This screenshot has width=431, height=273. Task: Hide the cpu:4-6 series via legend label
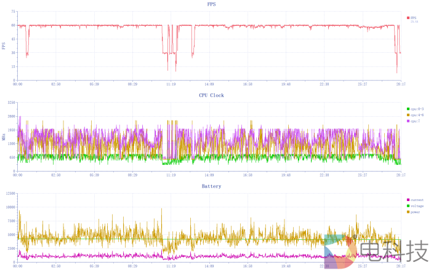(417, 115)
